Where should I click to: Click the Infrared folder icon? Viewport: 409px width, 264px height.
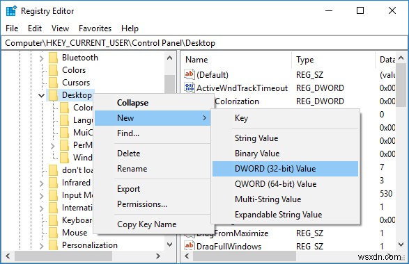coord(53,183)
